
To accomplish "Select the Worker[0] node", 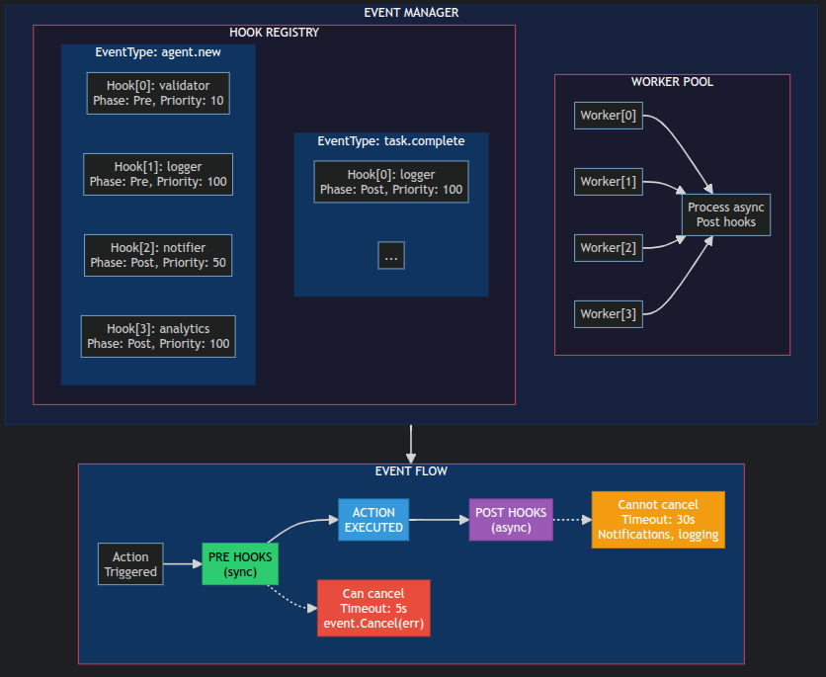I will (608, 116).
